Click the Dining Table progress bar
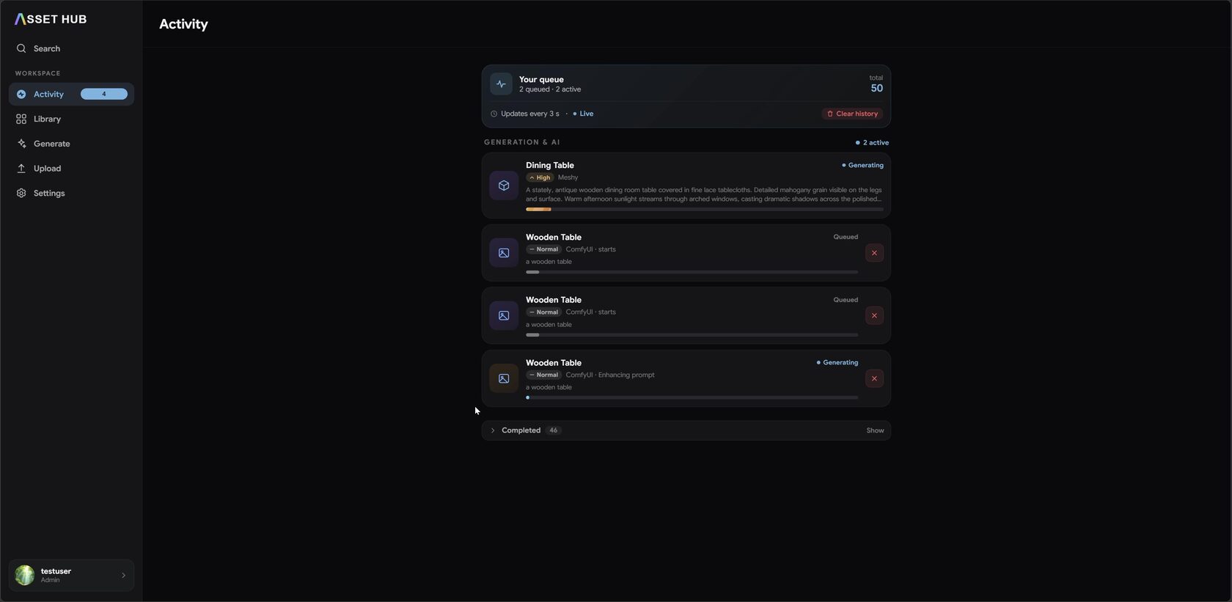1232x602 pixels. [x=705, y=210]
